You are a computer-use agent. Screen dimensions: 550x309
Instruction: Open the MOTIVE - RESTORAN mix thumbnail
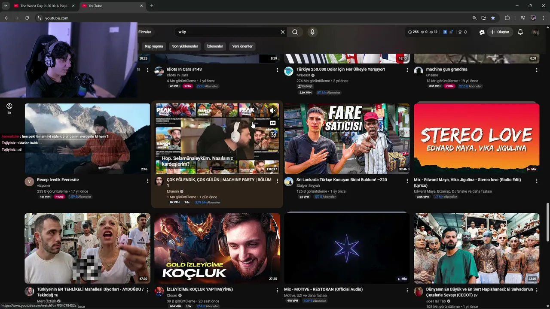tap(347, 248)
